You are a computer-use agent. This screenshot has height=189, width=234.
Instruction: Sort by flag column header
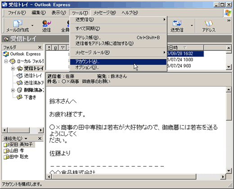point(63,48)
